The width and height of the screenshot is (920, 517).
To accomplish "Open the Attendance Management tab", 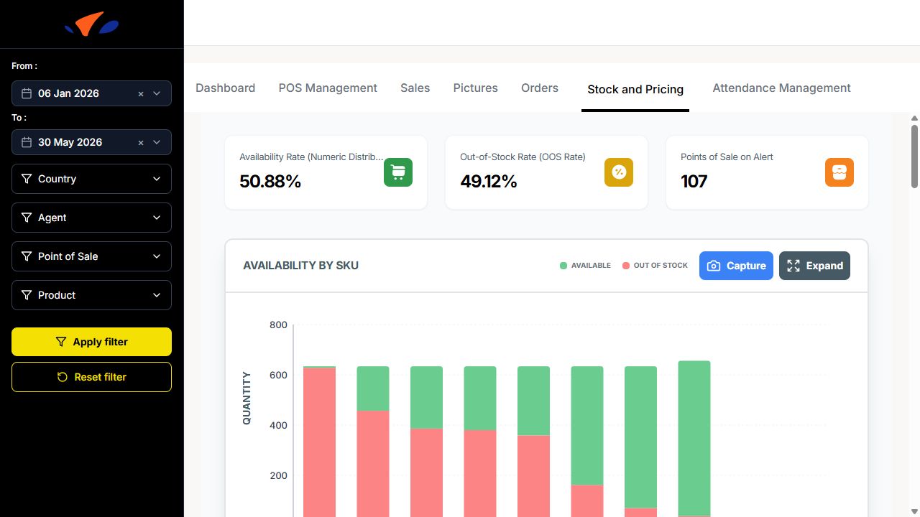I will 781,88.
